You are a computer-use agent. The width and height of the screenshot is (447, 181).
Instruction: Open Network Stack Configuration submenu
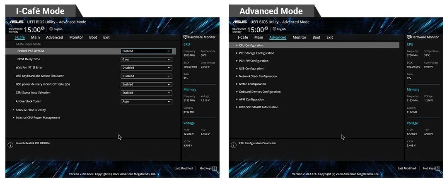(256, 76)
